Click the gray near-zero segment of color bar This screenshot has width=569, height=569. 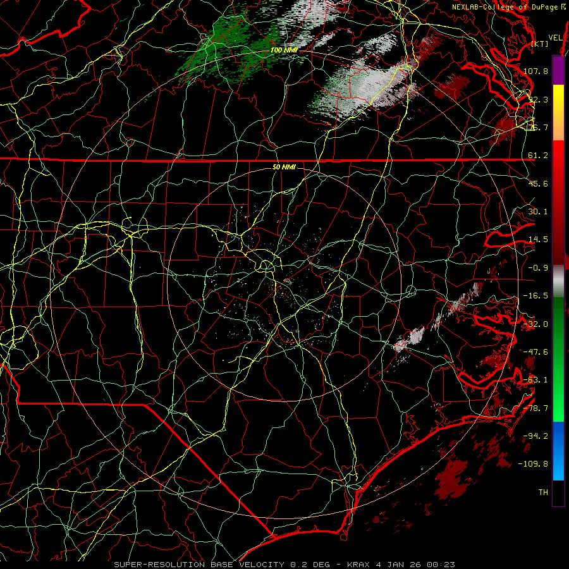558,281
